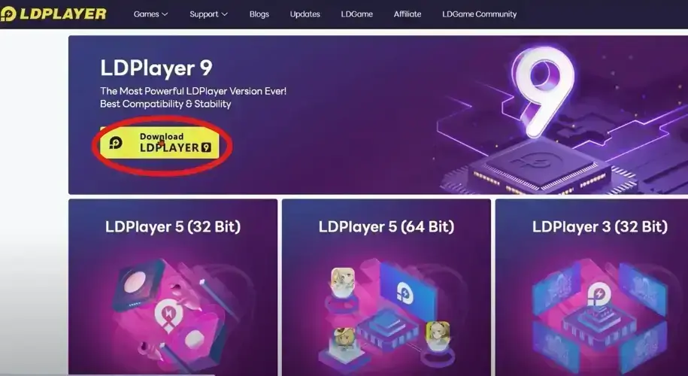Click the top-left game avatar in 64 Bit card
This screenshot has height=376, width=688.
pos(343,280)
